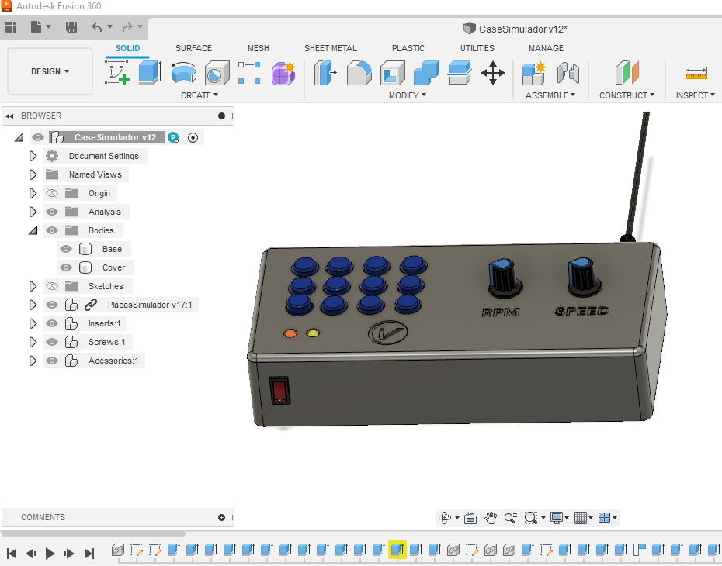This screenshot has width=722, height=566.
Task: Open the DESIGN workspace dropdown
Action: click(x=50, y=71)
